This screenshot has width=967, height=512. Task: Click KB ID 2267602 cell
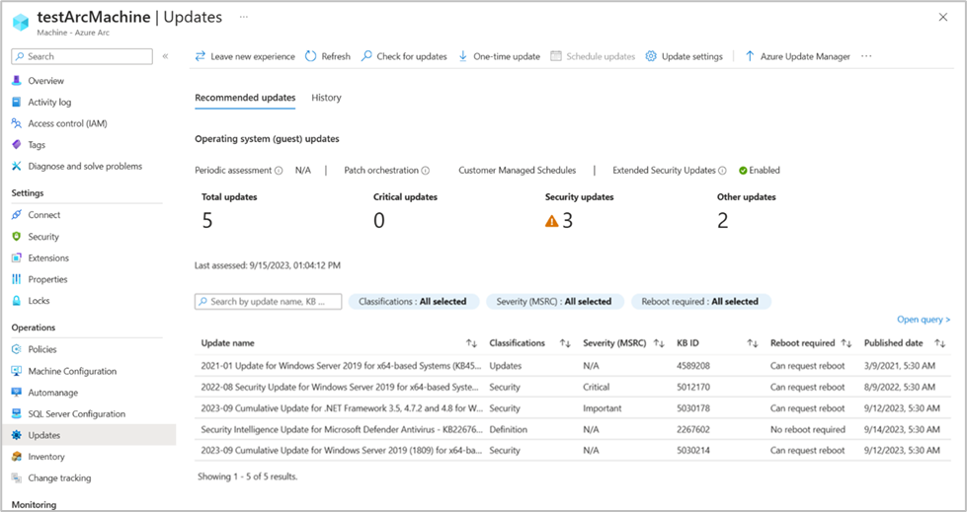click(693, 429)
